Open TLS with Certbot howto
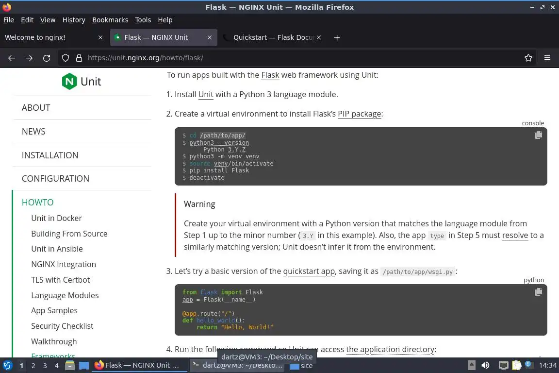This screenshot has width=559, height=373. (61, 280)
